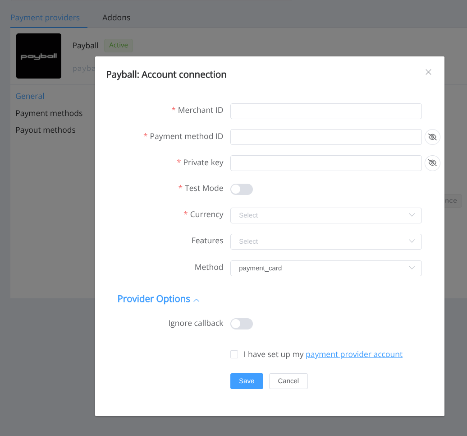Open the Currency dropdown
This screenshot has height=436, width=467.
pyautogui.click(x=326, y=215)
